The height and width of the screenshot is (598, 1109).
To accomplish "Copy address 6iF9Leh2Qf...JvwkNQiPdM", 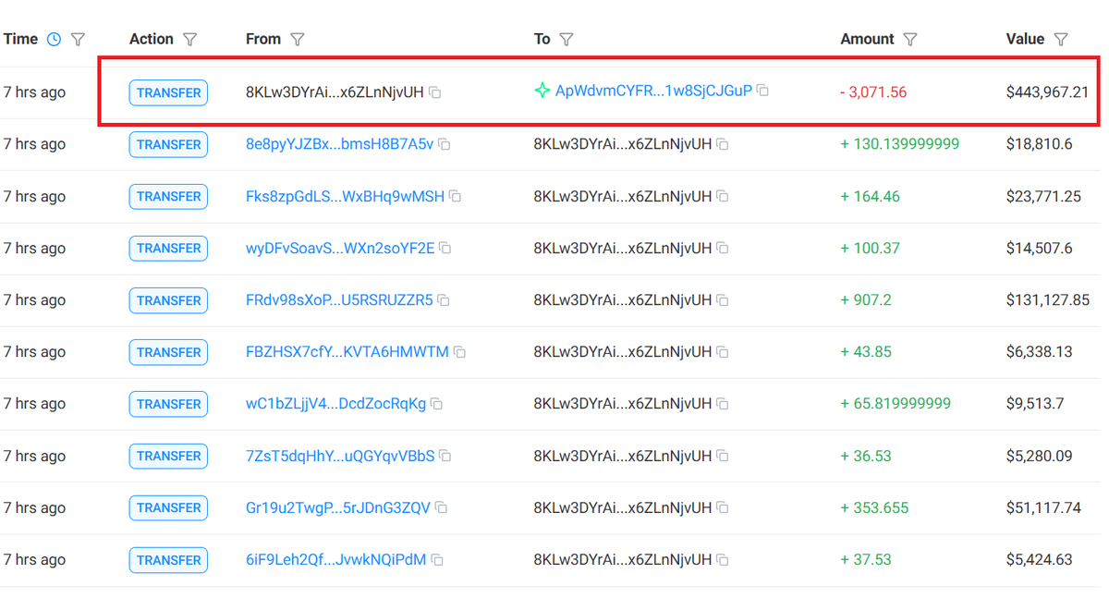I will pos(437,560).
